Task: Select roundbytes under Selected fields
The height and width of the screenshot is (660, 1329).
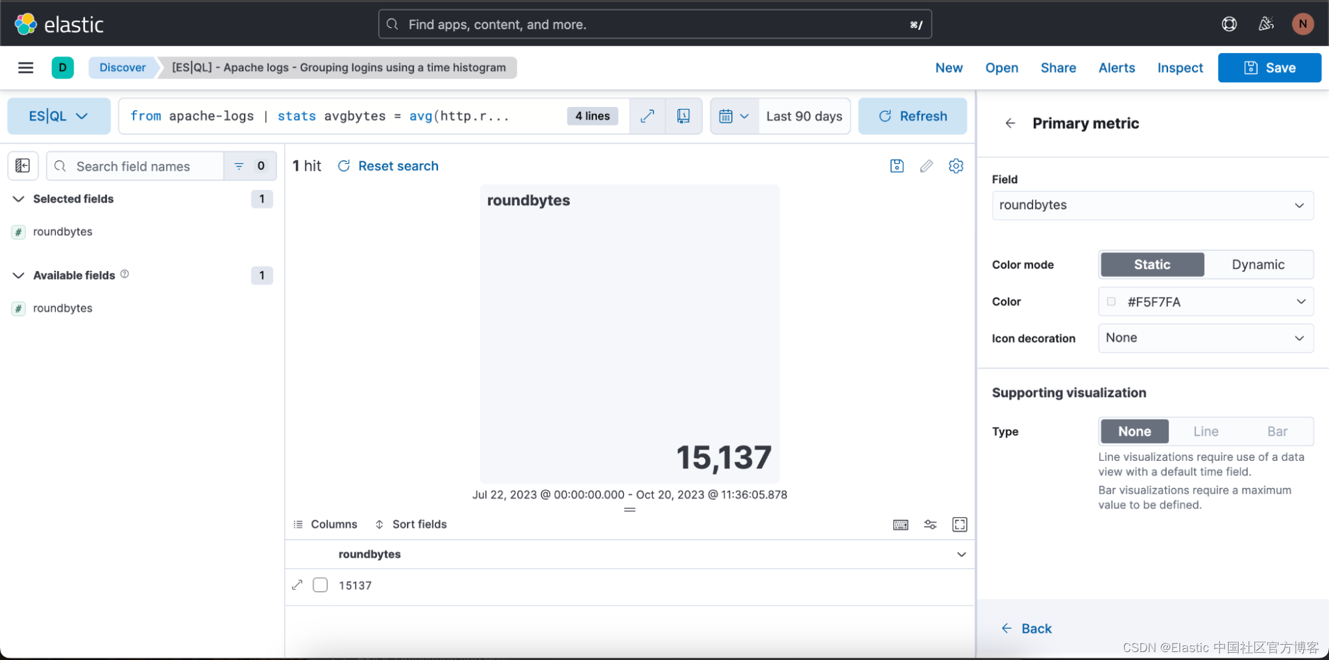Action: (x=62, y=232)
